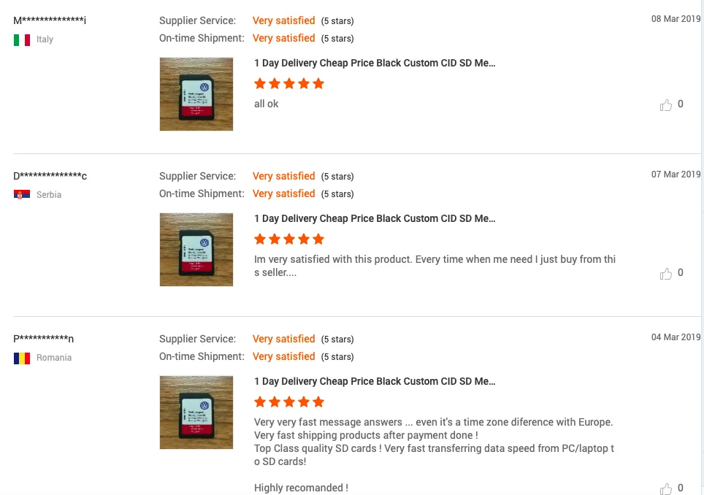
Task: Click reviewer name D**************c
Action: (x=50, y=176)
